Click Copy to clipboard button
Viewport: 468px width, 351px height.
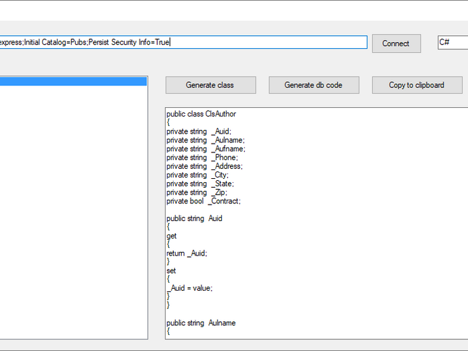(x=417, y=85)
